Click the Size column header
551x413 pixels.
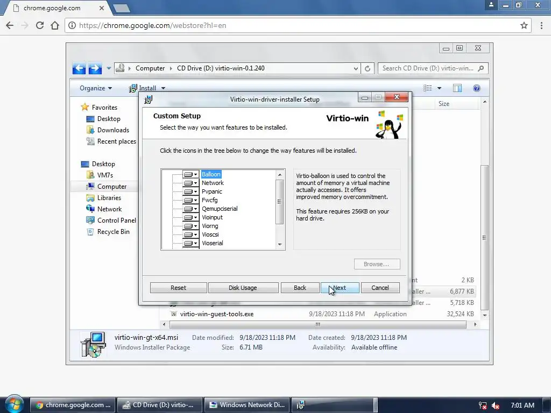456,104
